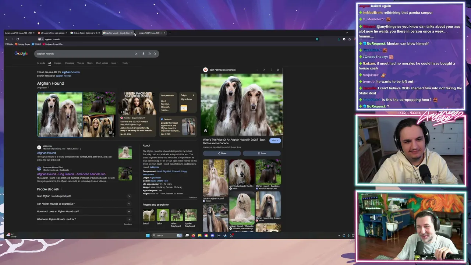
Task: Select the Images search filter
Action: pyautogui.click(x=58, y=63)
